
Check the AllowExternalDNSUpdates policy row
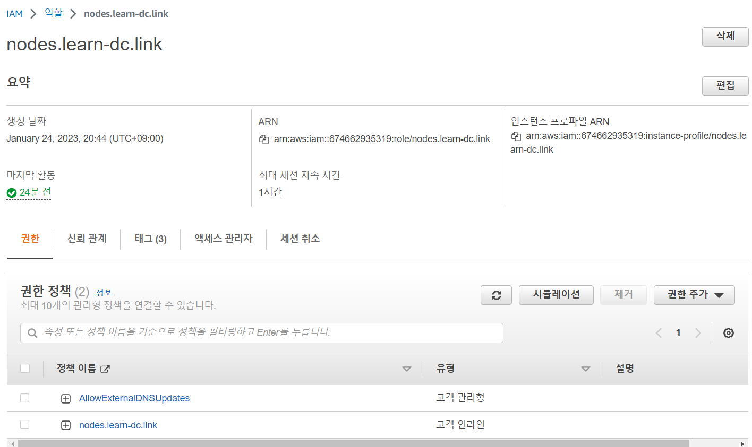coord(24,398)
